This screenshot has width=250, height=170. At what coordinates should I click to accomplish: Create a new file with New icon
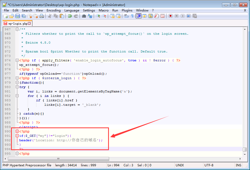click(5, 16)
